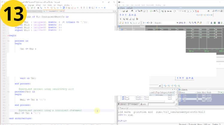Screen dimensions: 224x125
Task: Open the Wave Search field dropdown arrow
Action: click(177, 23)
